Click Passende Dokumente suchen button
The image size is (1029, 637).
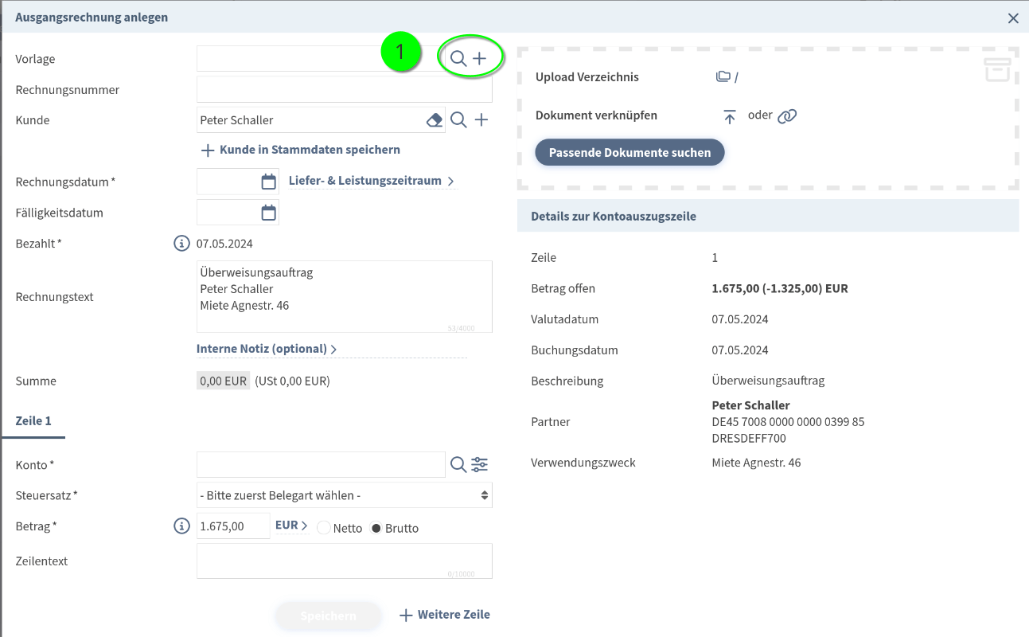[629, 152]
